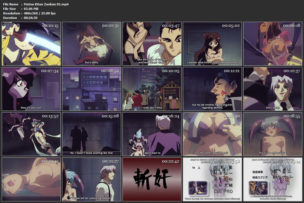Click the flying figures frame at 00:13:52
The width and height of the screenshot is (304, 203).
(x=31, y=134)
